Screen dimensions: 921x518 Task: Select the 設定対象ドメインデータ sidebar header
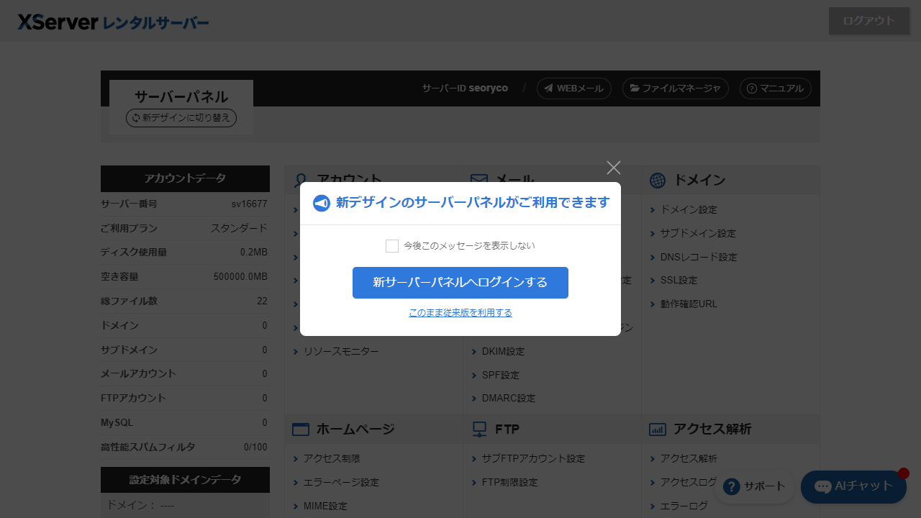point(185,479)
